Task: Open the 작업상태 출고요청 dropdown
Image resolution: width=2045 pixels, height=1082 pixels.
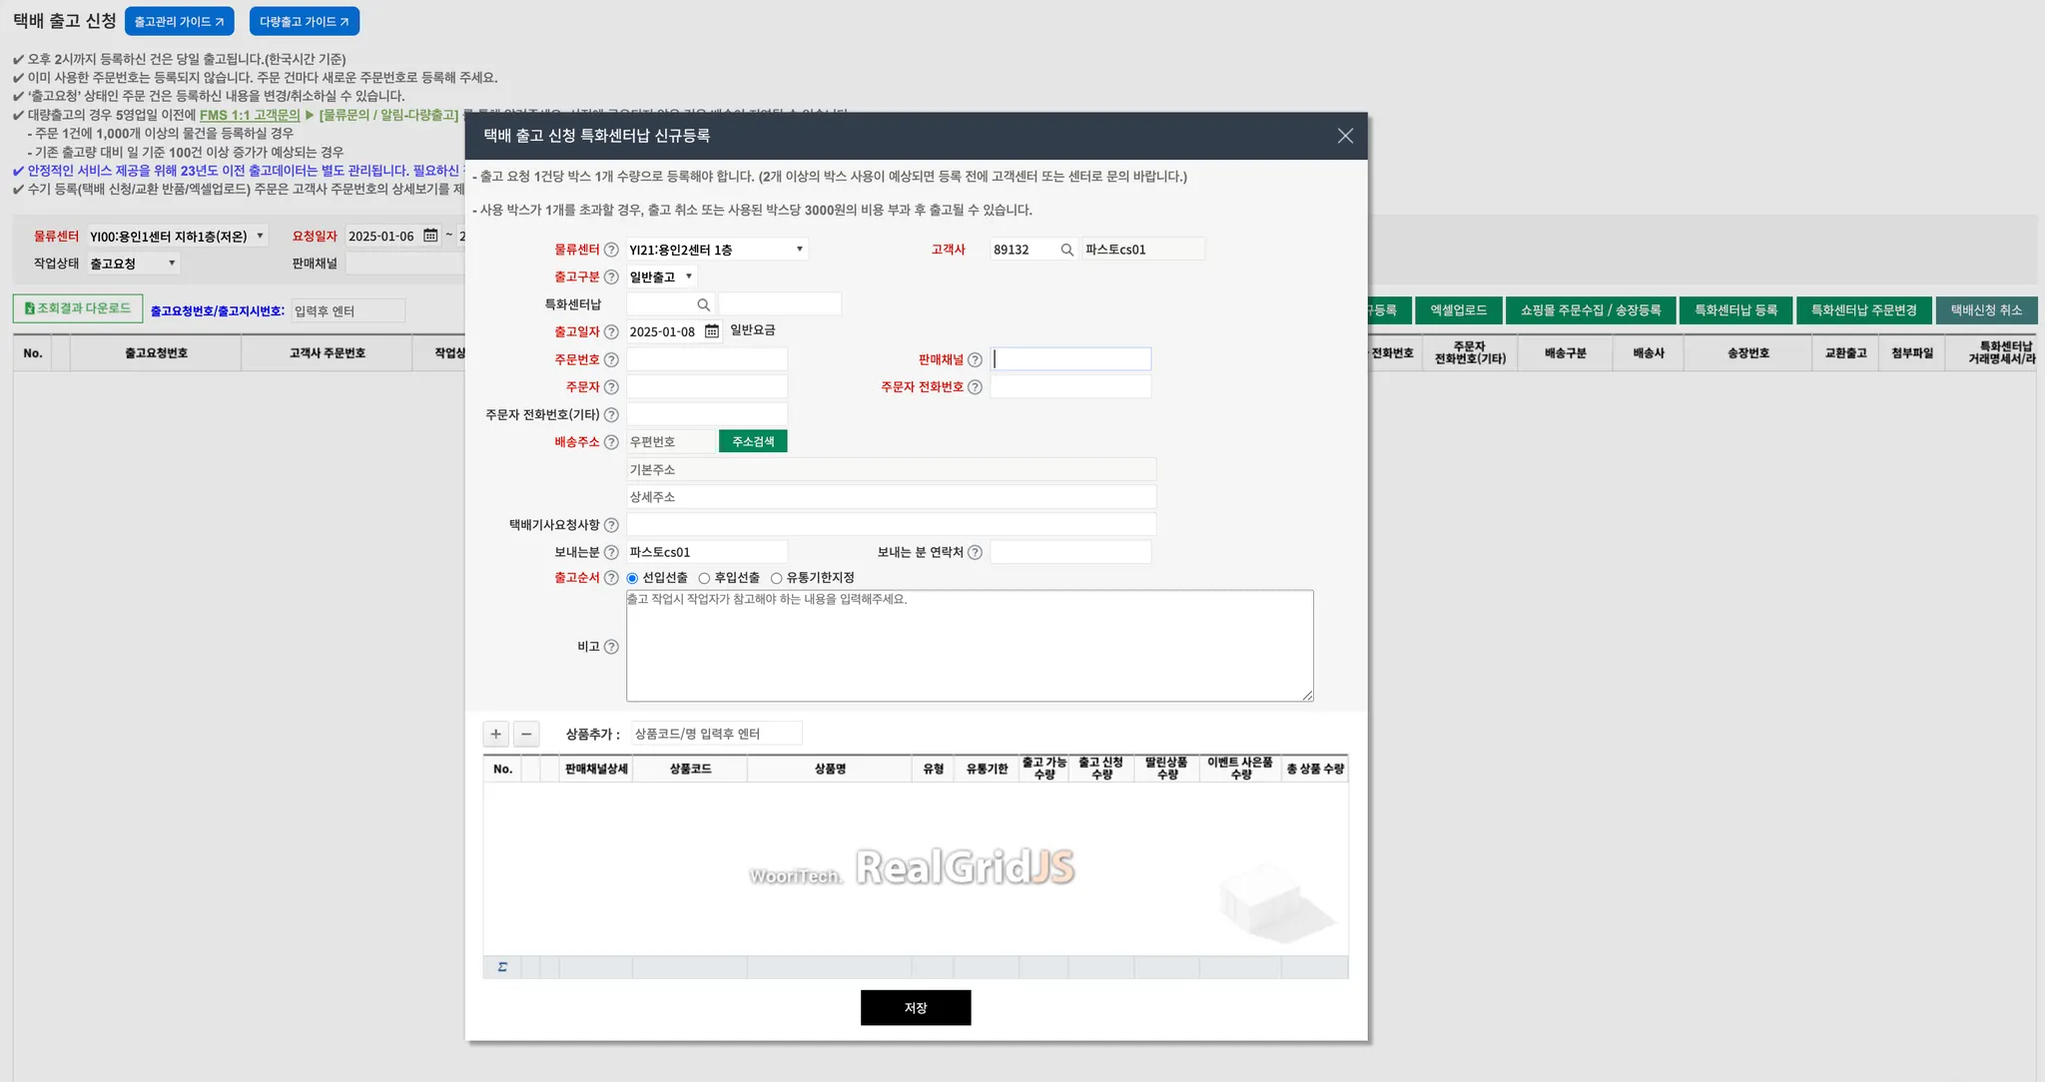Action: tap(132, 264)
